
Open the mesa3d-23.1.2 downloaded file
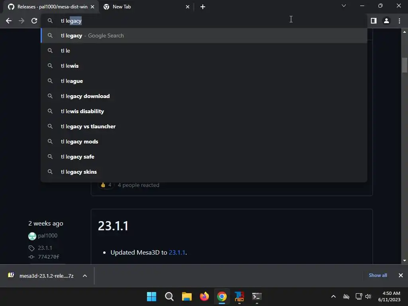[x=41, y=276]
